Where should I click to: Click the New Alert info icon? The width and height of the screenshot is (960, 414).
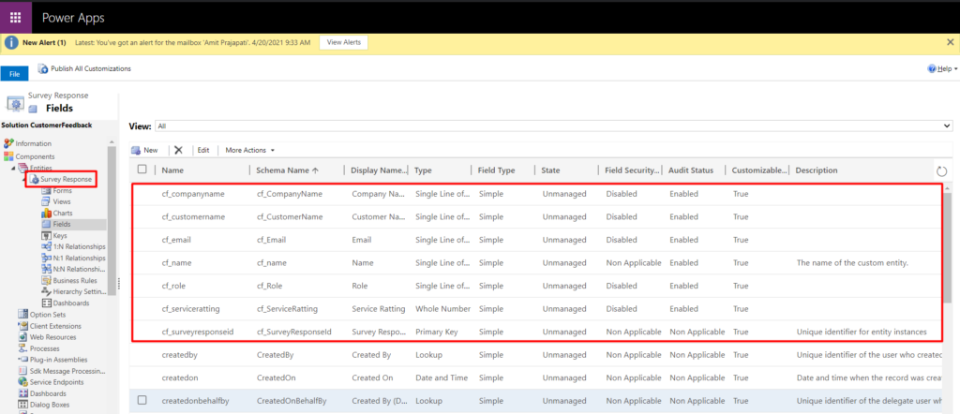pos(12,43)
